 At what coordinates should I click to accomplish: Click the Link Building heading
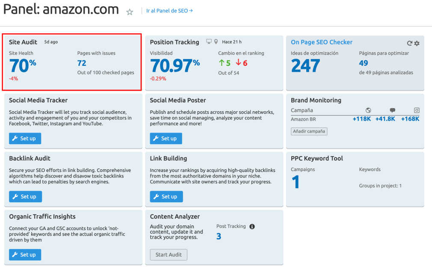169,158
